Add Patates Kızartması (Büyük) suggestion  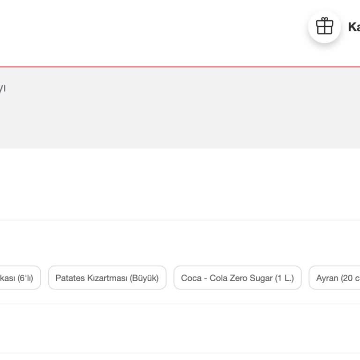click(107, 278)
